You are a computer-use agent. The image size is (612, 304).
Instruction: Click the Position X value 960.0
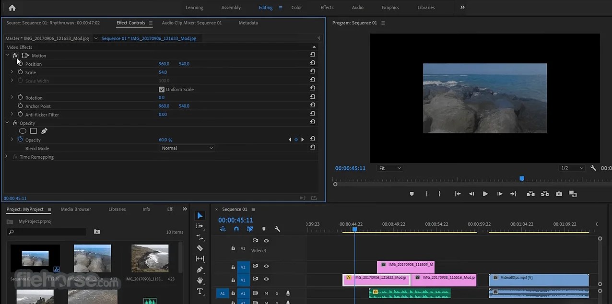click(164, 64)
